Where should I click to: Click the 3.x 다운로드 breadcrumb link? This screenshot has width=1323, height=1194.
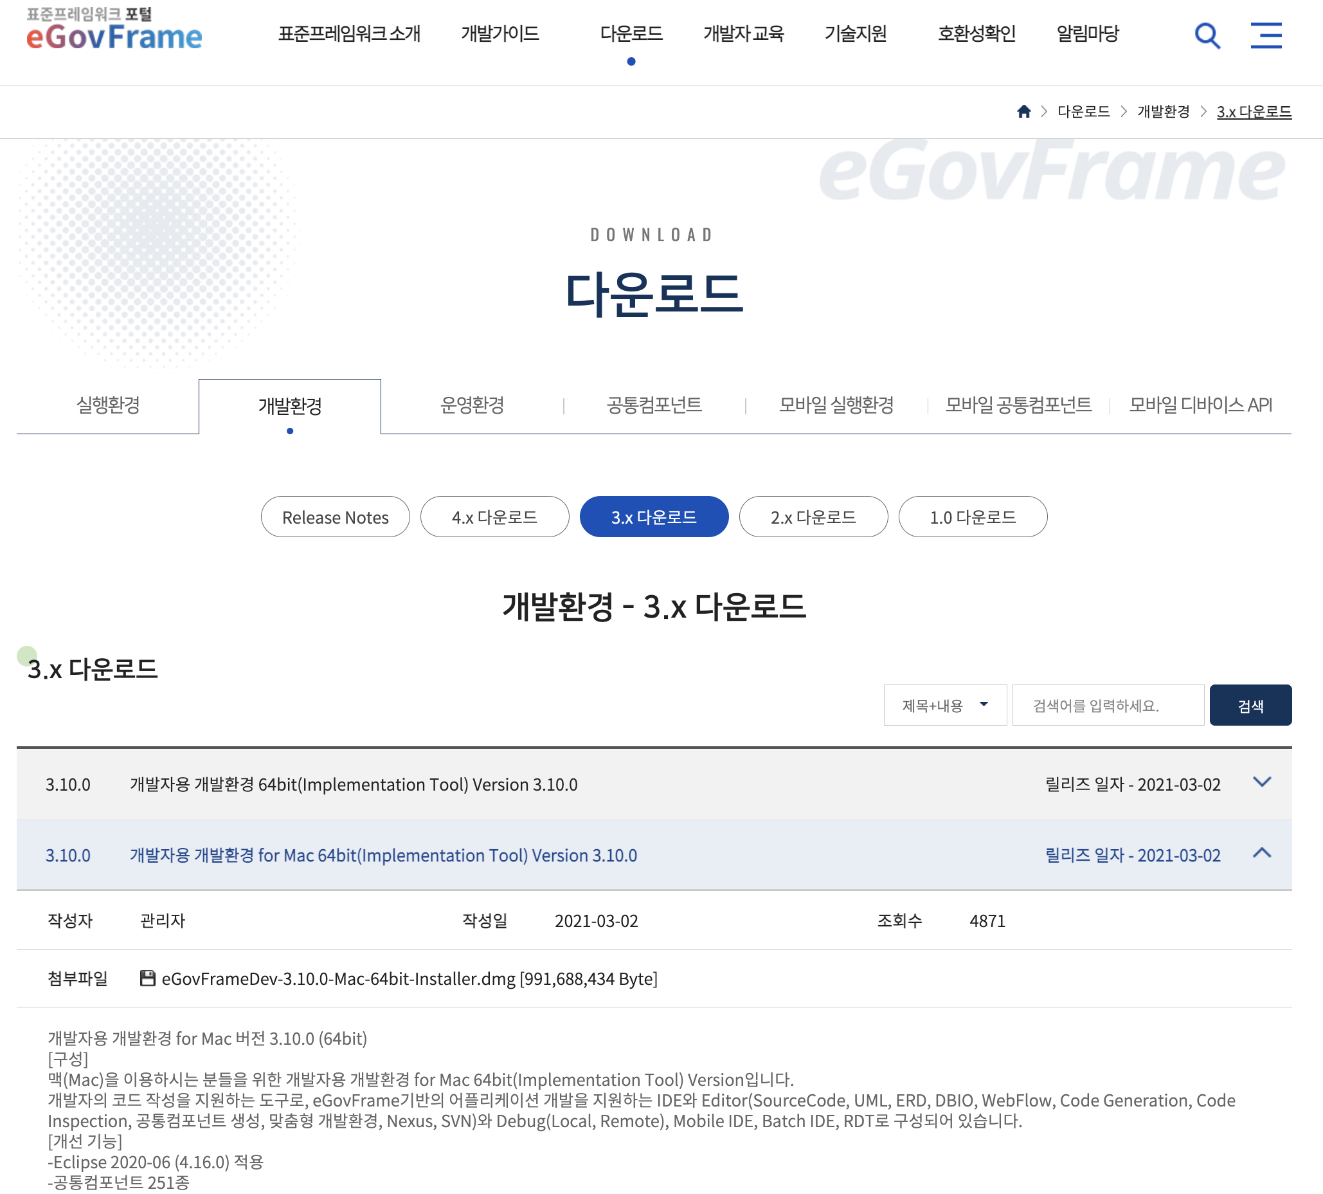pos(1254,111)
